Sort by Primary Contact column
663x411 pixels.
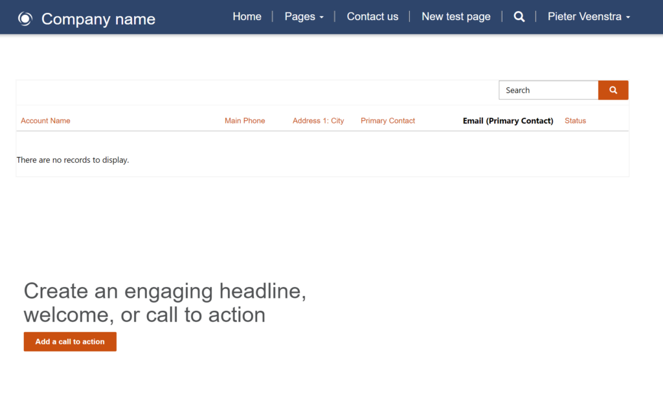pyautogui.click(x=388, y=121)
